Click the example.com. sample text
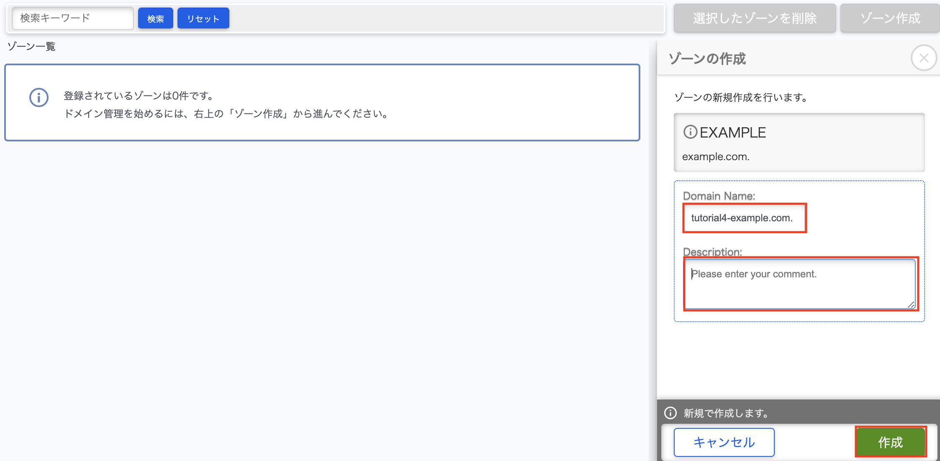The height and width of the screenshot is (461, 940). [x=716, y=157]
